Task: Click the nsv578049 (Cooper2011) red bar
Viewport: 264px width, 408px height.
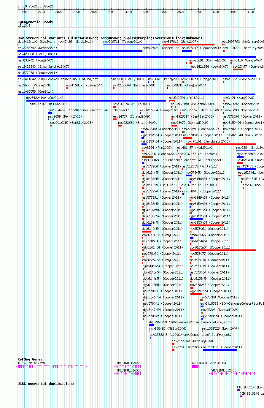Action: click(x=187, y=138)
